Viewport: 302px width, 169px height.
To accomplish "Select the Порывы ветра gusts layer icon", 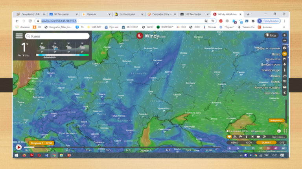I will (x=285, y=59).
